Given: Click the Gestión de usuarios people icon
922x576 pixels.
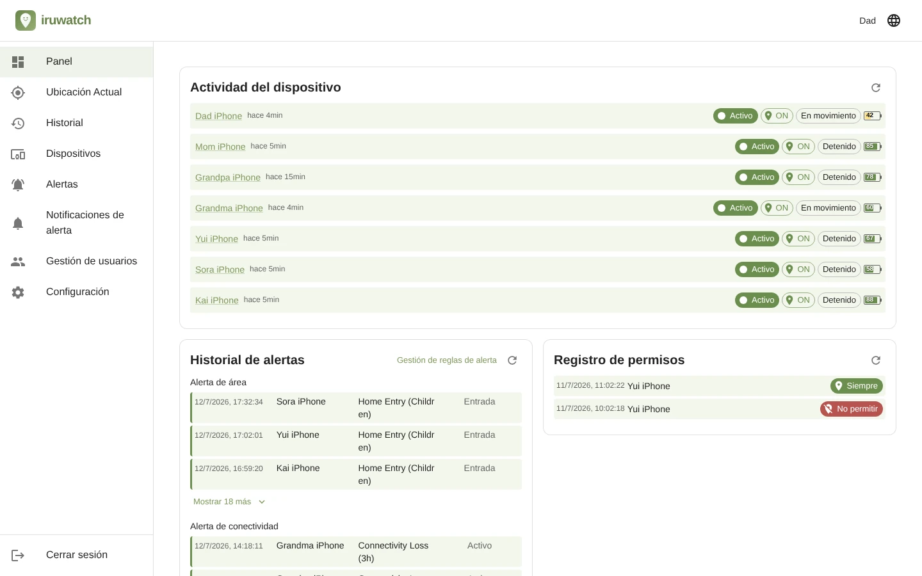Looking at the screenshot, I should pyautogui.click(x=18, y=261).
